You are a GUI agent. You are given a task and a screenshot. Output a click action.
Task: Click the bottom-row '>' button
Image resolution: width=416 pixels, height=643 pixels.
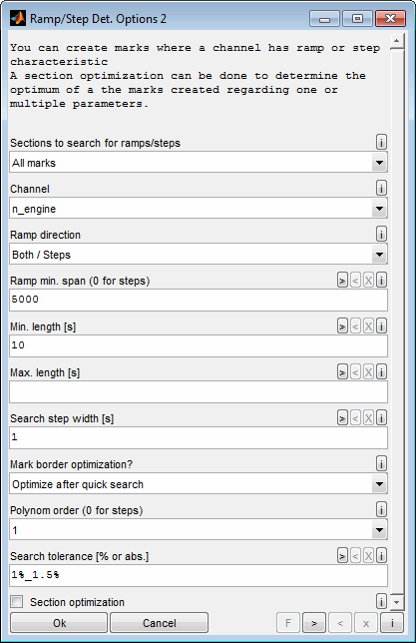314,623
